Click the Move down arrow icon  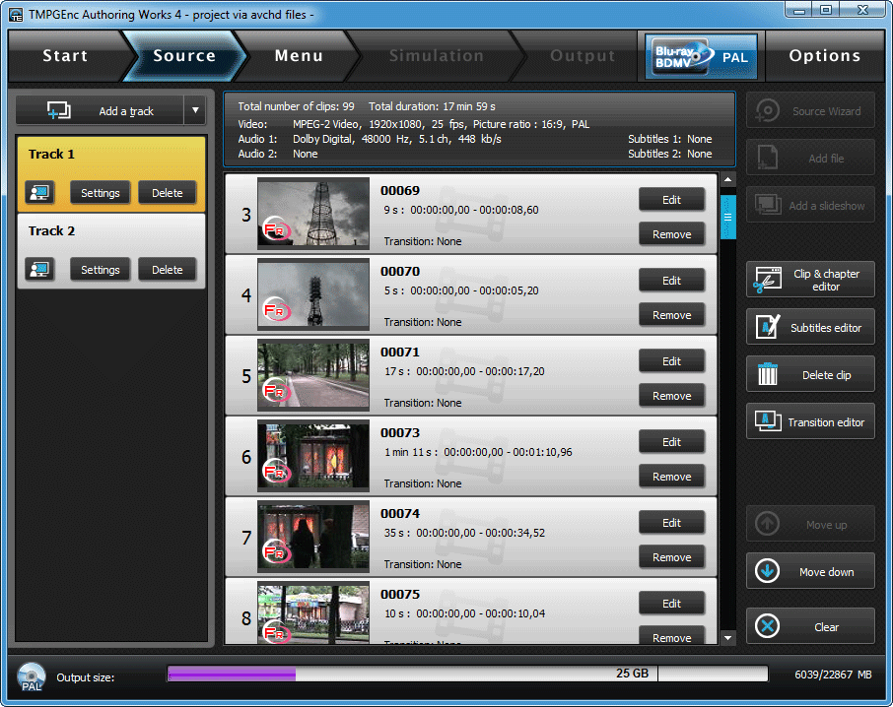[x=767, y=570]
